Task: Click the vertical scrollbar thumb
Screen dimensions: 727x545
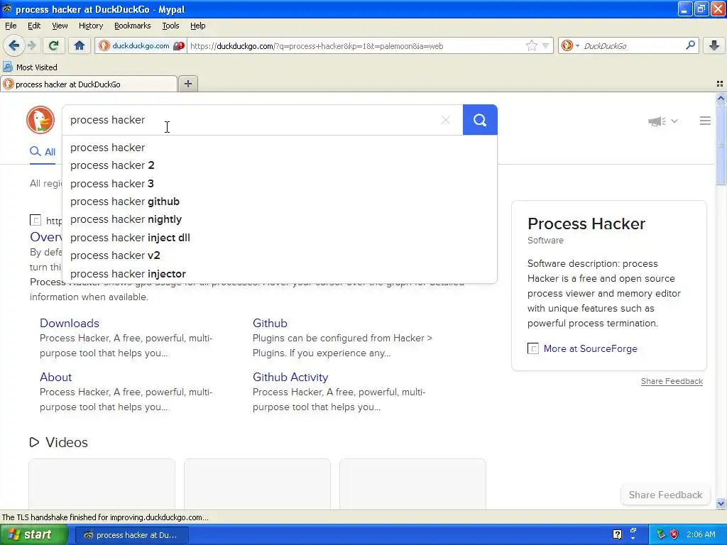Action: [x=721, y=145]
